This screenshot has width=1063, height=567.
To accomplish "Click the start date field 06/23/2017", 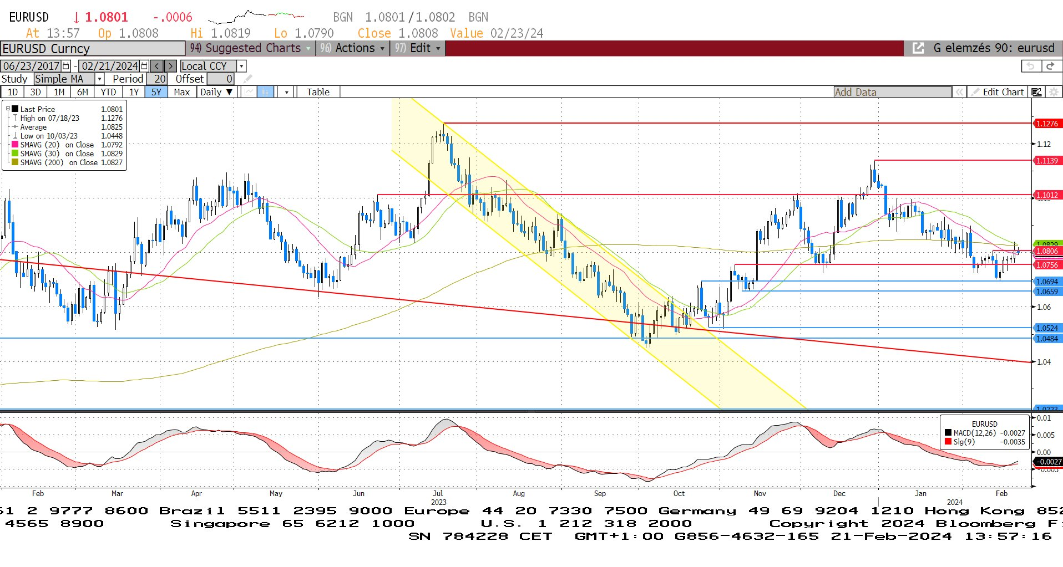I will point(31,66).
